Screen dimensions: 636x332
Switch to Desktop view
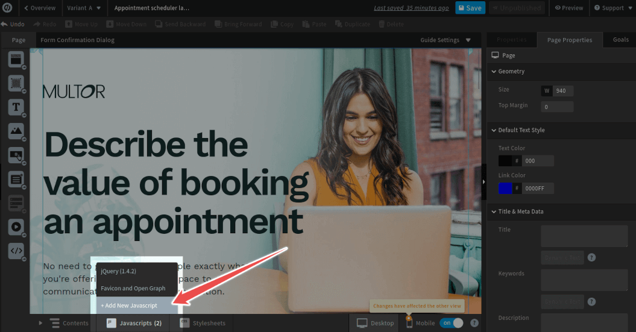point(375,323)
